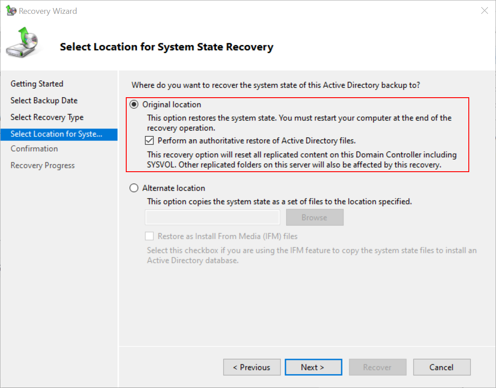Open the Select Backup Date step
The image size is (496, 388).
(x=44, y=100)
